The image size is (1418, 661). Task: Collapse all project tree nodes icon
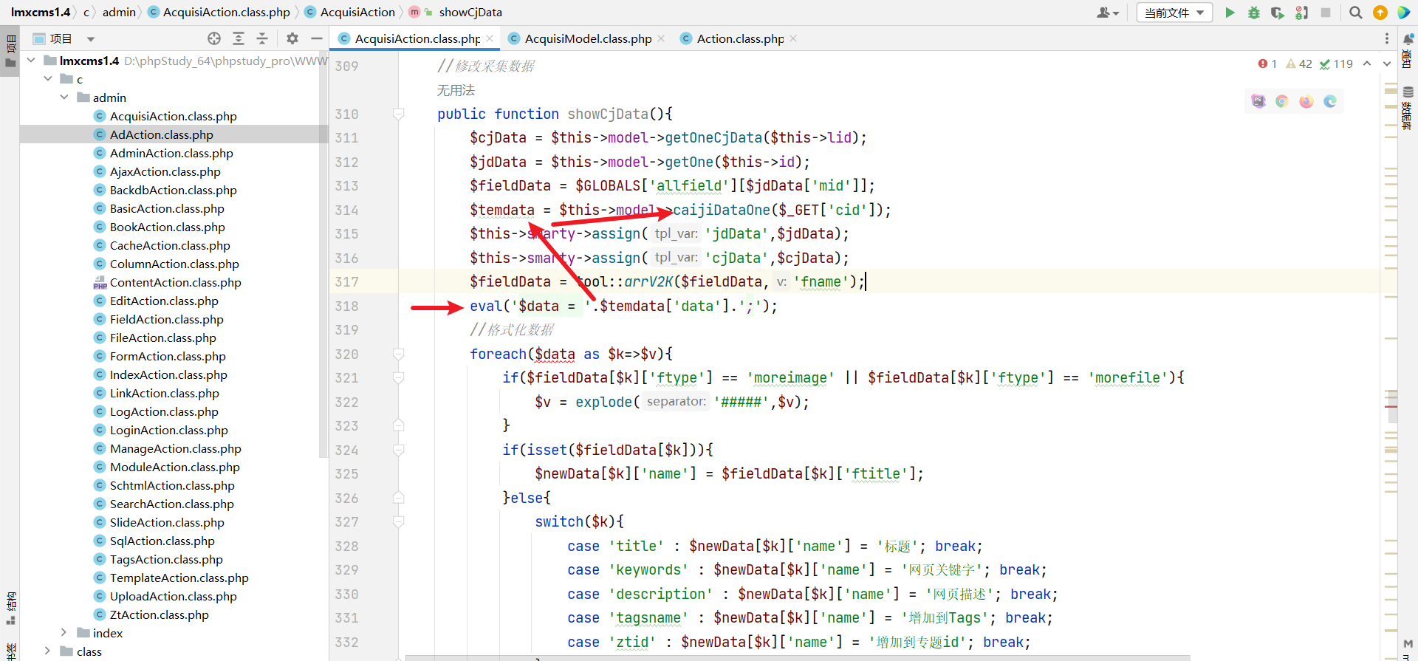(262, 38)
